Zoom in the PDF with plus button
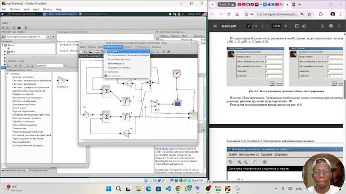Viewport: 346px width, 194px height. tap(286, 26)
